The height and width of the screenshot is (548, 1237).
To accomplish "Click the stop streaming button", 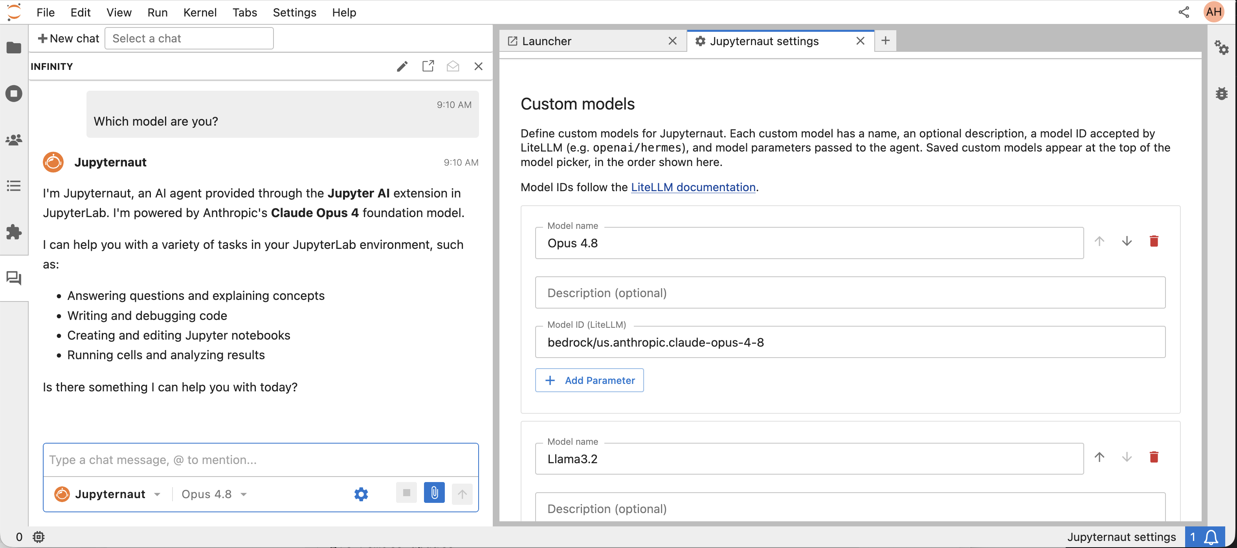I will (406, 493).
